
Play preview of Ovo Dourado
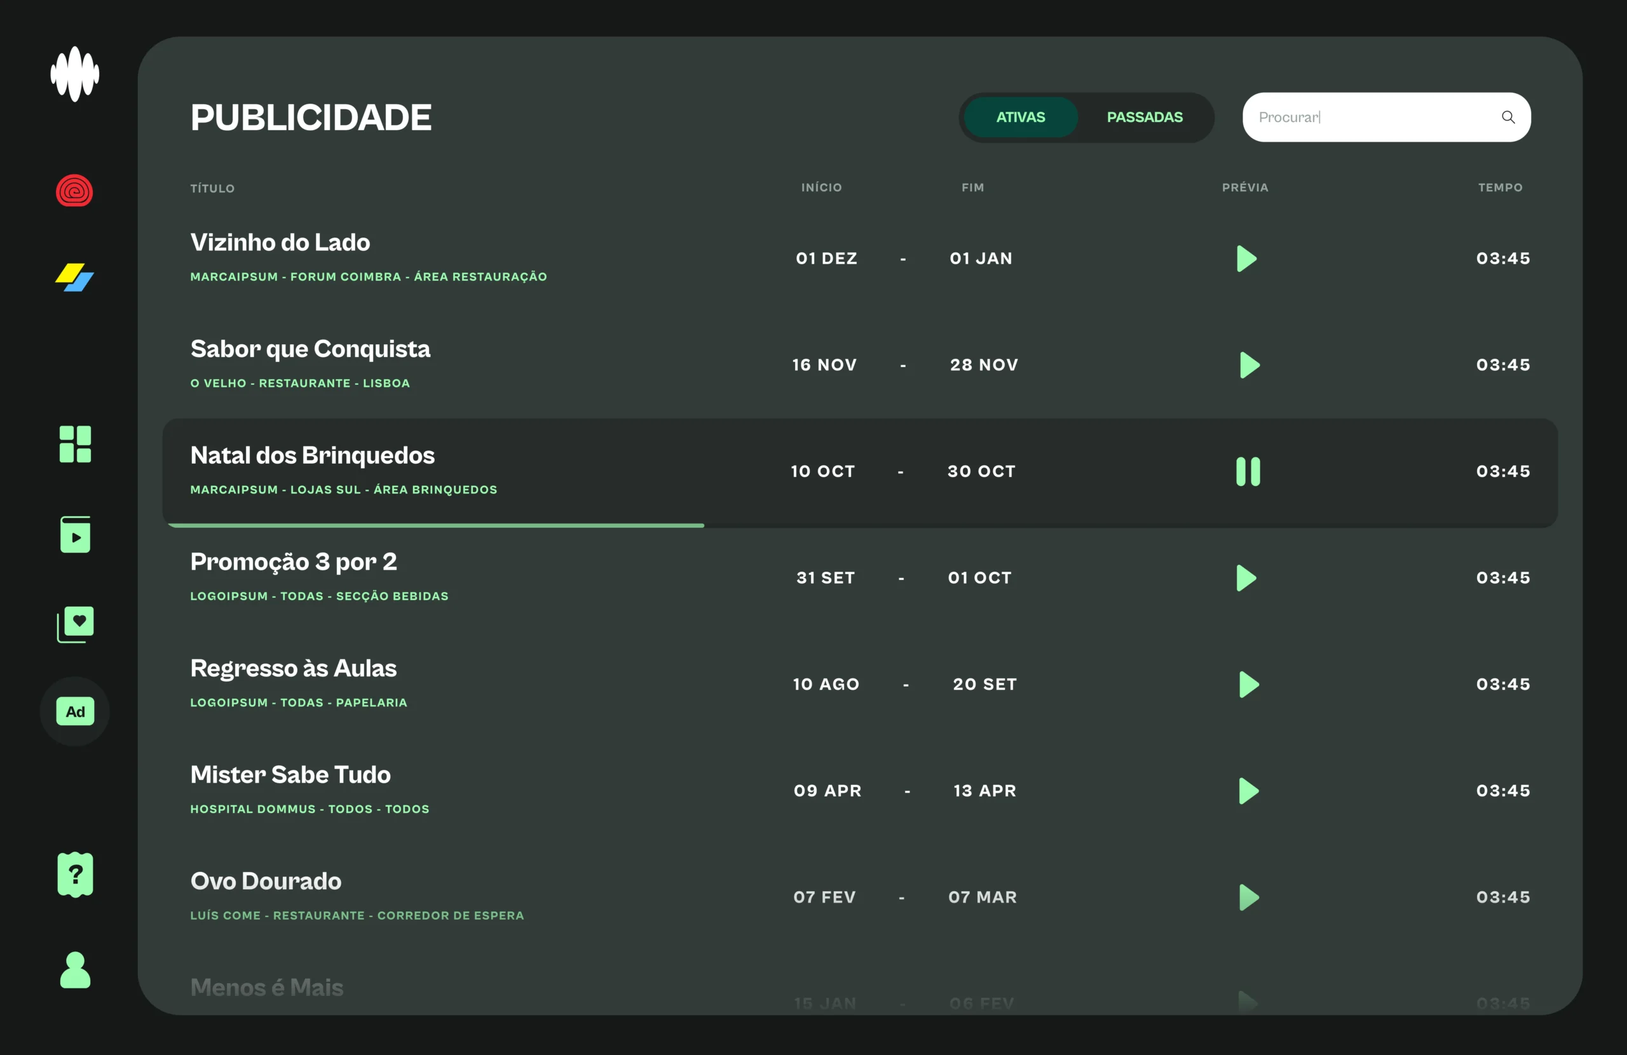pyautogui.click(x=1248, y=897)
